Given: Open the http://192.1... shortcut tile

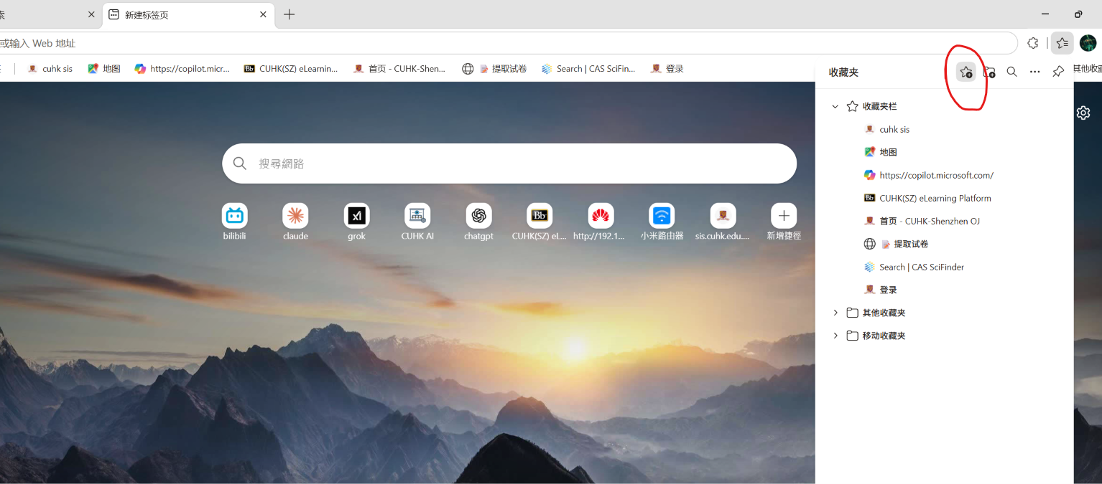Looking at the screenshot, I should click(601, 222).
